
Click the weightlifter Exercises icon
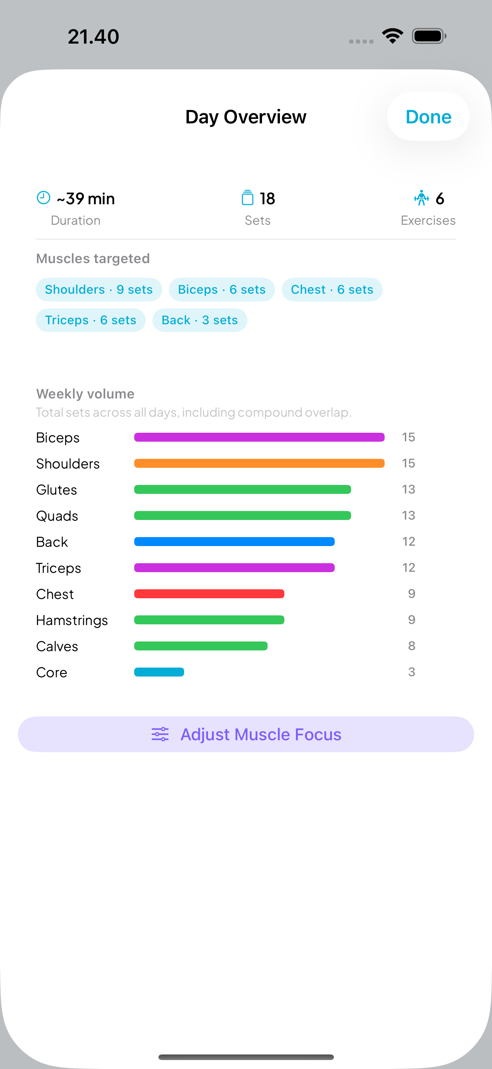click(x=421, y=198)
